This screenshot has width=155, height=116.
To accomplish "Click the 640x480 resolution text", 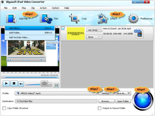I will [x=117, y=34].
